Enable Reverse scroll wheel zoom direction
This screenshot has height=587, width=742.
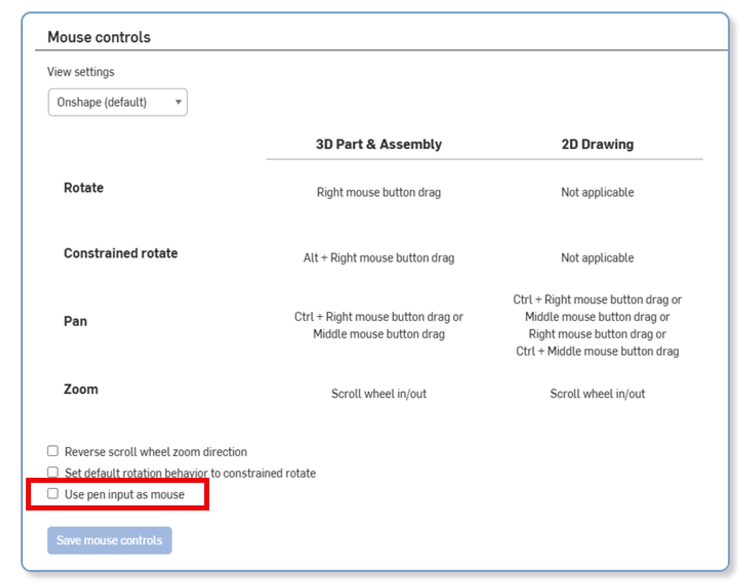52,451
